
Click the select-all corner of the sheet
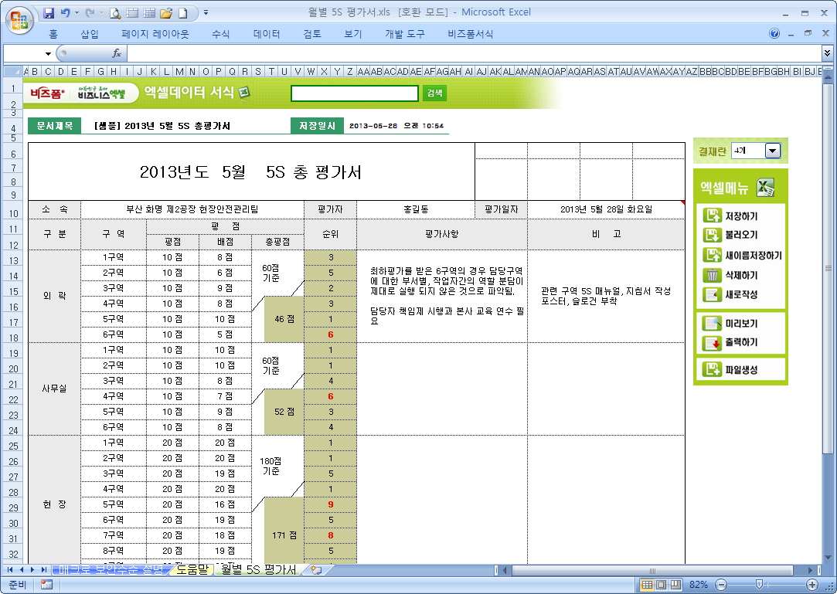click(x=13, y=71)
